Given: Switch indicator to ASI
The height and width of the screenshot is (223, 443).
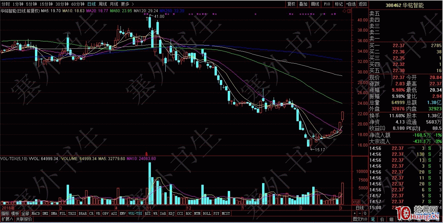Looking at the screenshot, I should coord(114,213).
